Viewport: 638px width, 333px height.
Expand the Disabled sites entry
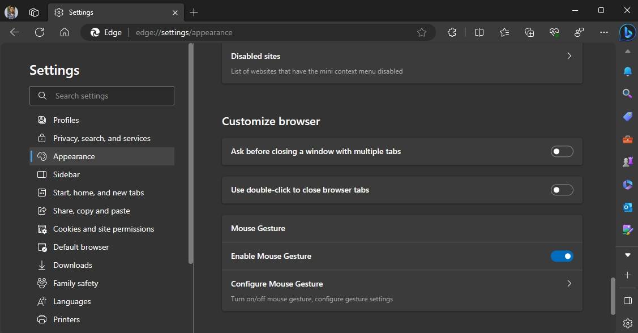click(569, 55)
